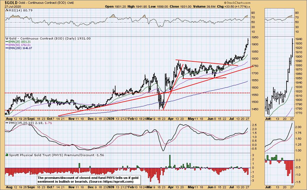Image resolution: width=307 pixels, height=190 pixels.
Task: Click the 1770 label on the zoomed panel axis
Action: tap(299, 113)
